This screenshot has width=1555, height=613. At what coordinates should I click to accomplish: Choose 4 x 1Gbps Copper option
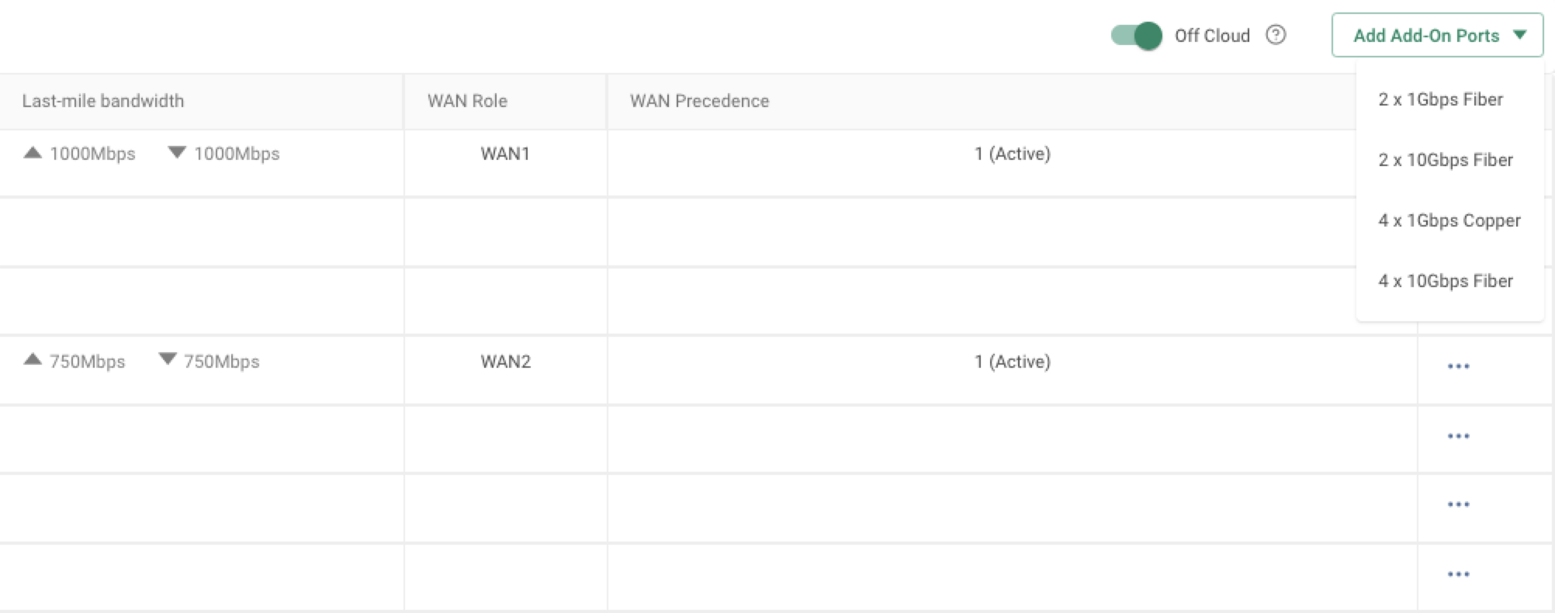coord(1449,220)
